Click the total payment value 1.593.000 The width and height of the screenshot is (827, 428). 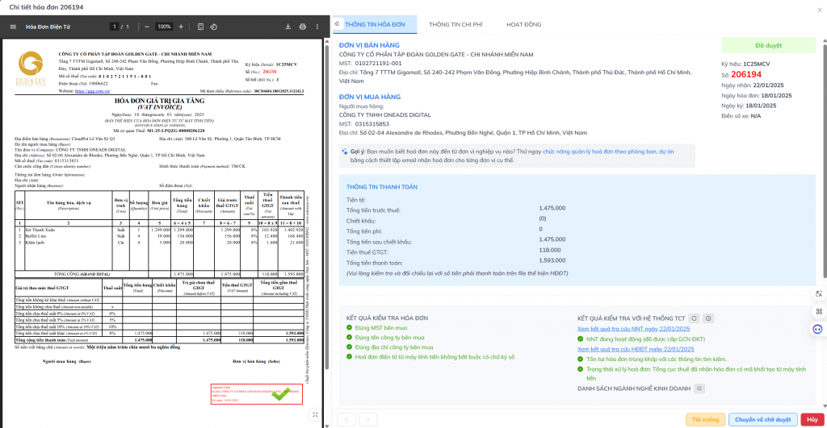click(552, 260)
